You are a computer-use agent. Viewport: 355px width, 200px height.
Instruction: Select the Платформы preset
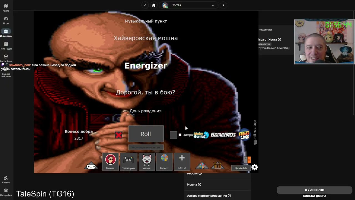128,161
